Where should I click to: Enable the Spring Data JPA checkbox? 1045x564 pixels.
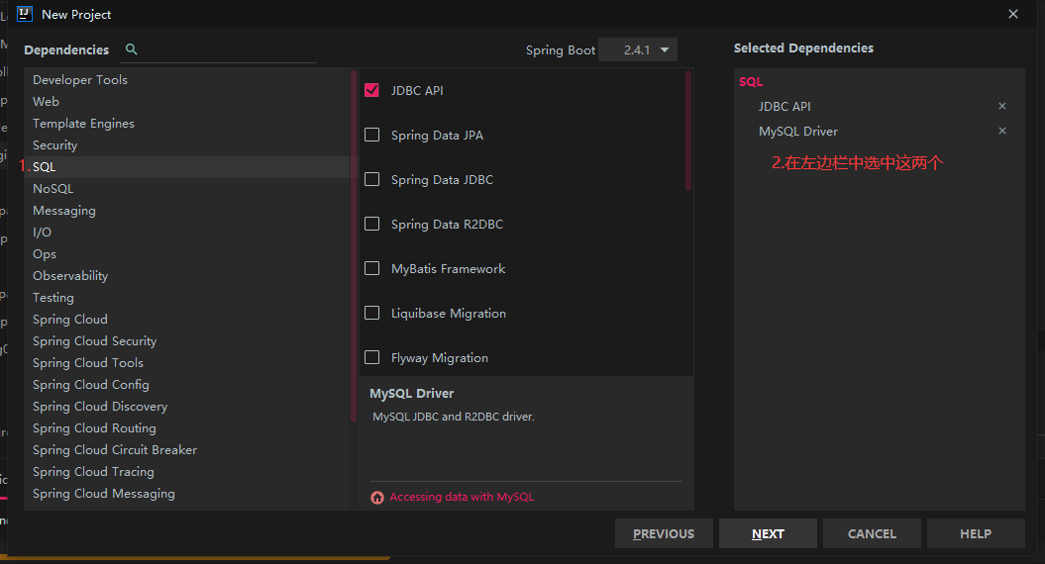(372, 135)
